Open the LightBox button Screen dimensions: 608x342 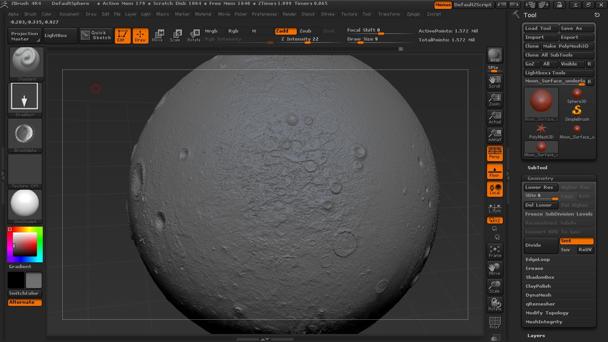click(60, 36)
